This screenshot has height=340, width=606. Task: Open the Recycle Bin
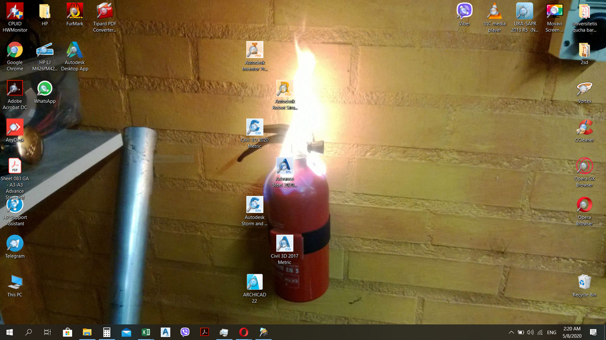point(584,286)
